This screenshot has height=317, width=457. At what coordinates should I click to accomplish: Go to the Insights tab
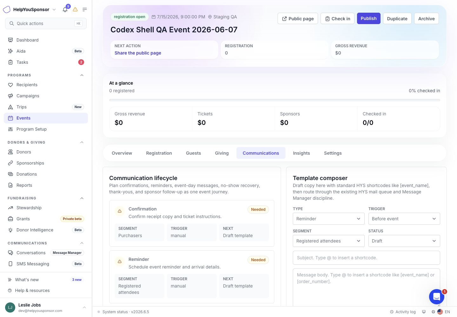[x=301, y=153]
